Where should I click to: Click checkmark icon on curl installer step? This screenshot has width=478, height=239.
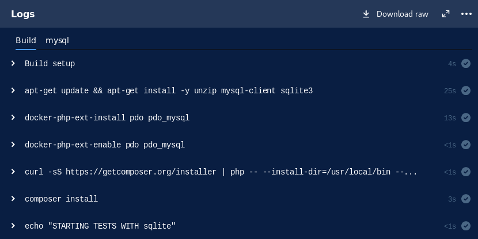tap(466, 172)
